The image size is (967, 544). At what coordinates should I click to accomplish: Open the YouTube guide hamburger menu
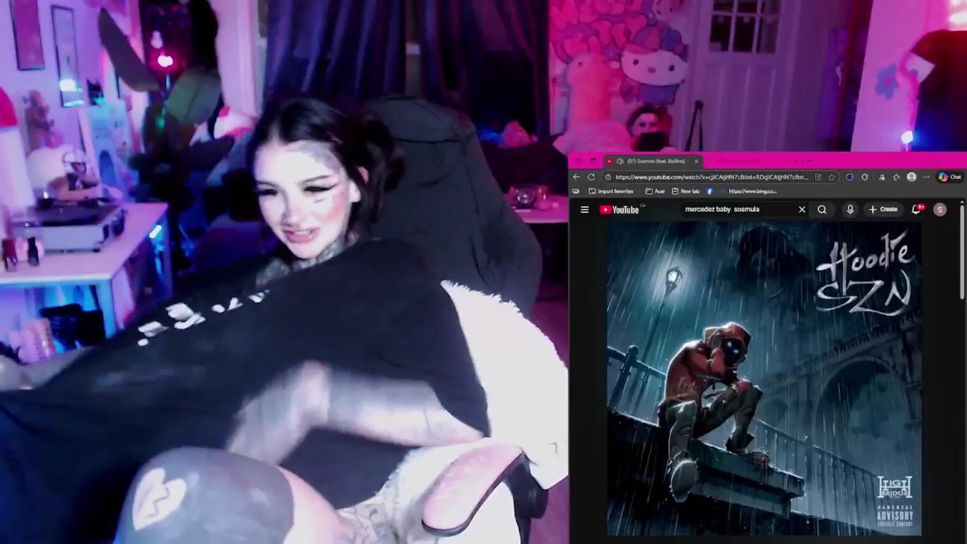point(585,210)
